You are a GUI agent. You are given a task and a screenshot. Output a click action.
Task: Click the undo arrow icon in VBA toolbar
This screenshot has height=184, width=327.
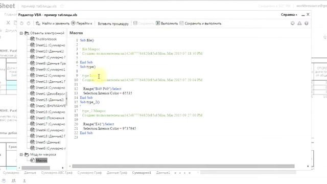[x=21, y=24]
